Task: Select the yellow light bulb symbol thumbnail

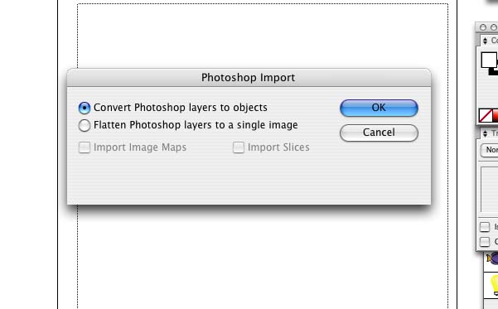Action: pyautogui.click(x=494, y=286)
